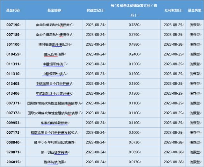Click fund name 博时安康定开债(LOF)
The height and width of the screenshot is (167, 204).
click(x=54, y=44)
